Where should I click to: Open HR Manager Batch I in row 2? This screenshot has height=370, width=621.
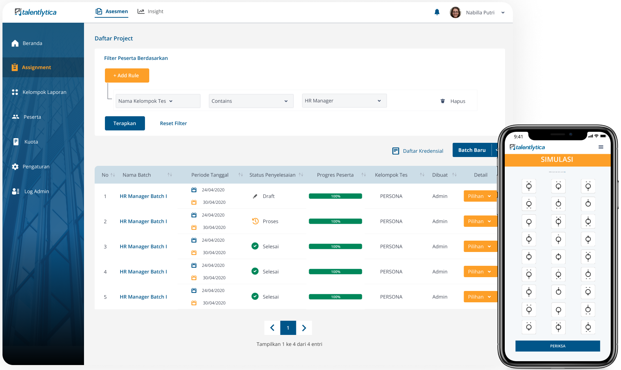click(143, 222)
